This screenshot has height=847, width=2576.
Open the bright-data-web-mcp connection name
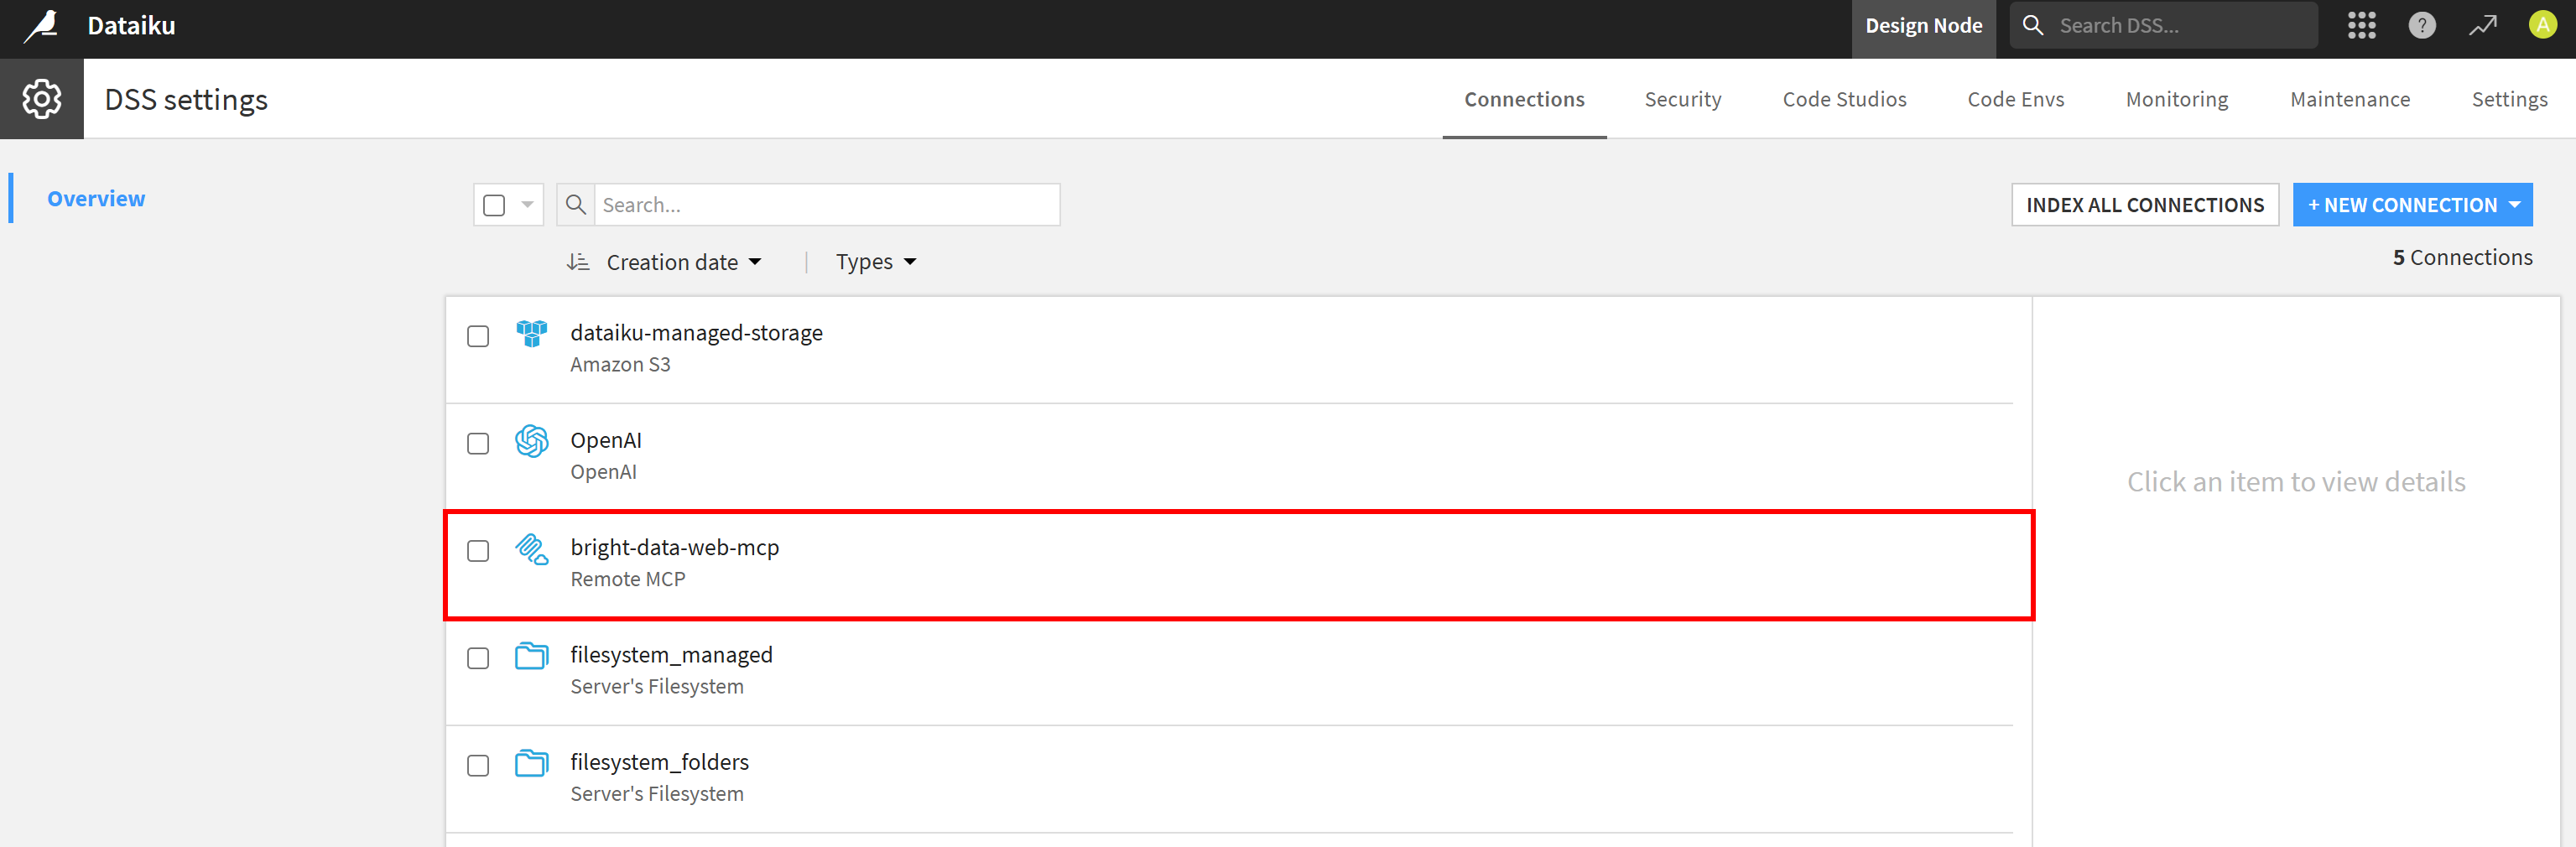(674, 548)
